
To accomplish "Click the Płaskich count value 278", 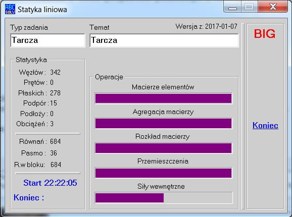I will [55, 93].
